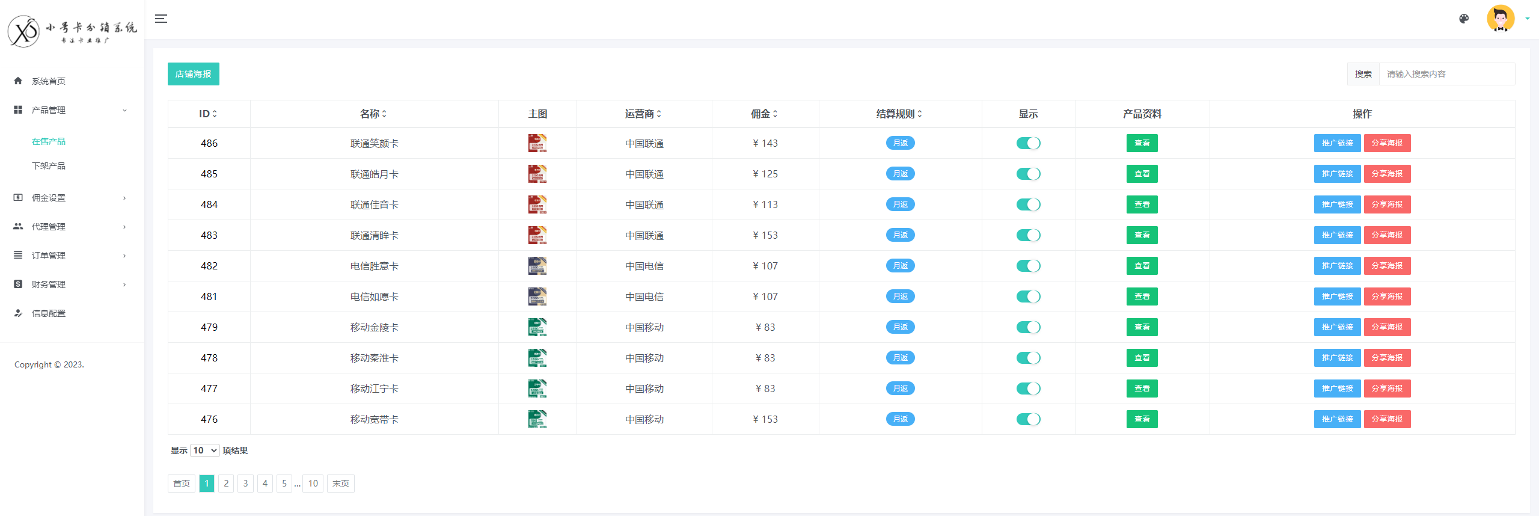Collapse sidebar with hamburger menu icon
The image size is (1539, 516).
click(161, 19)
